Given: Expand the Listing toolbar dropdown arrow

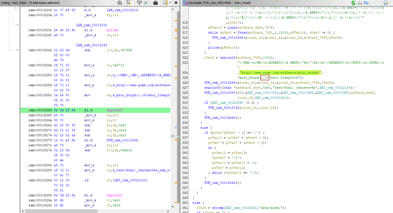Looking at the screenshot, I should click(170, 3).
